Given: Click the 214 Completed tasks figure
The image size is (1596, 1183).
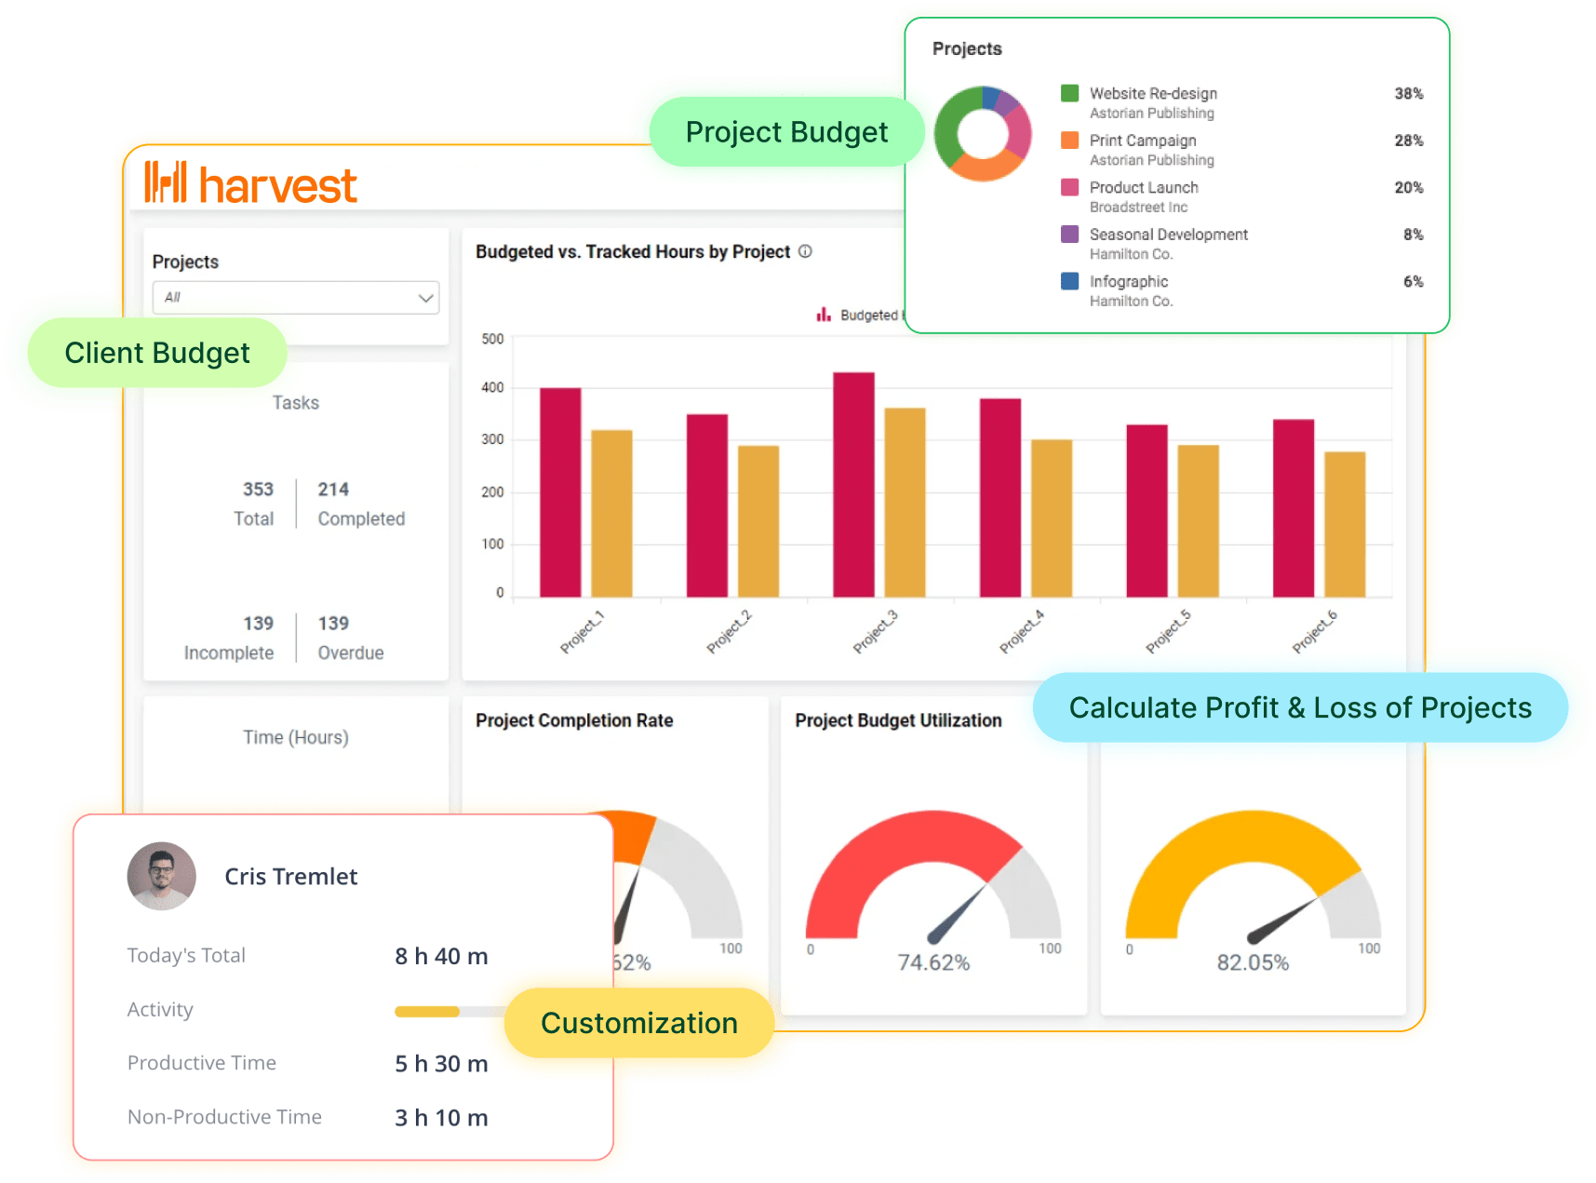Looking at the screenshot, I should tap(333, 490).
